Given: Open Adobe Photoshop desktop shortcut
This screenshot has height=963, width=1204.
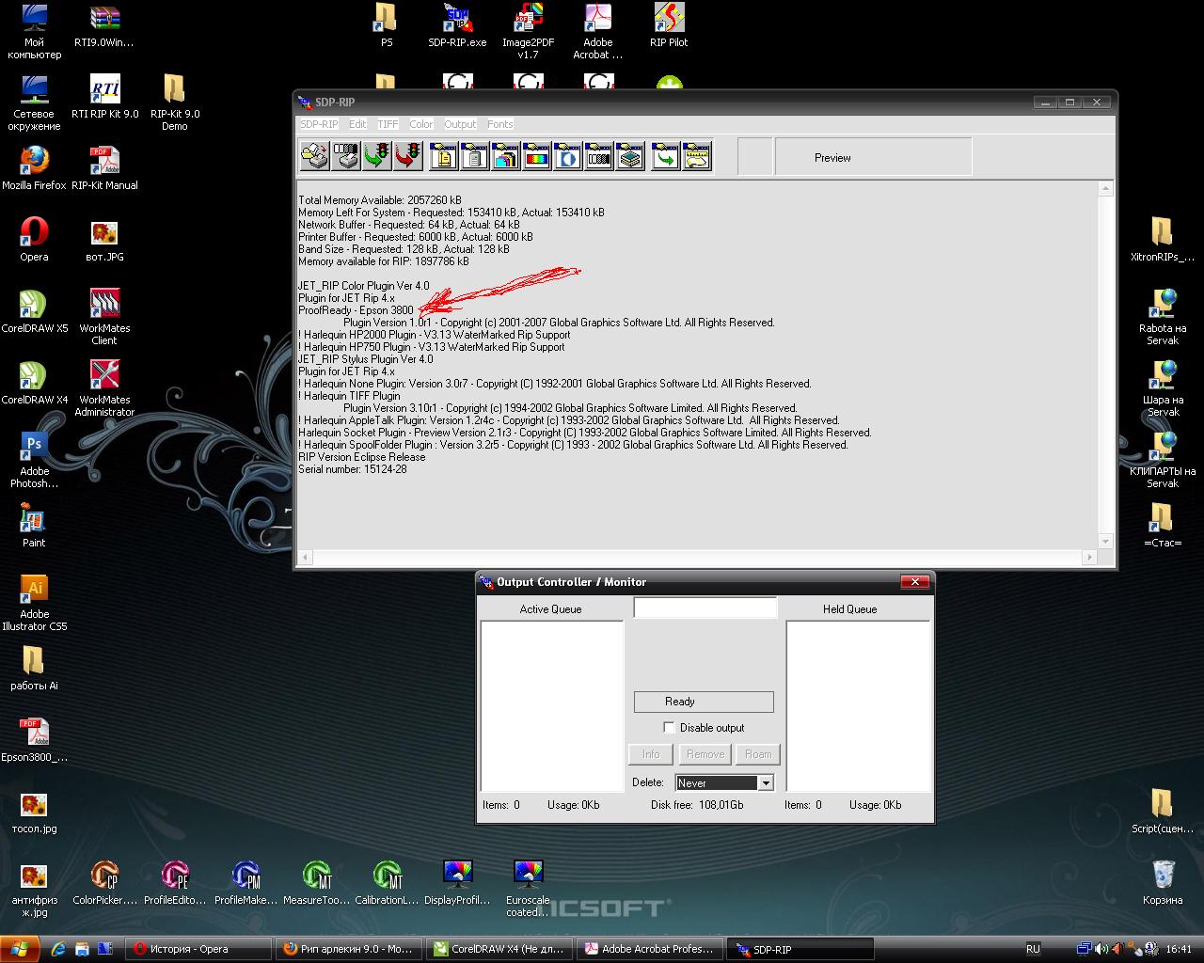Looking at the screenshot, I should click(x=34, y=460).
